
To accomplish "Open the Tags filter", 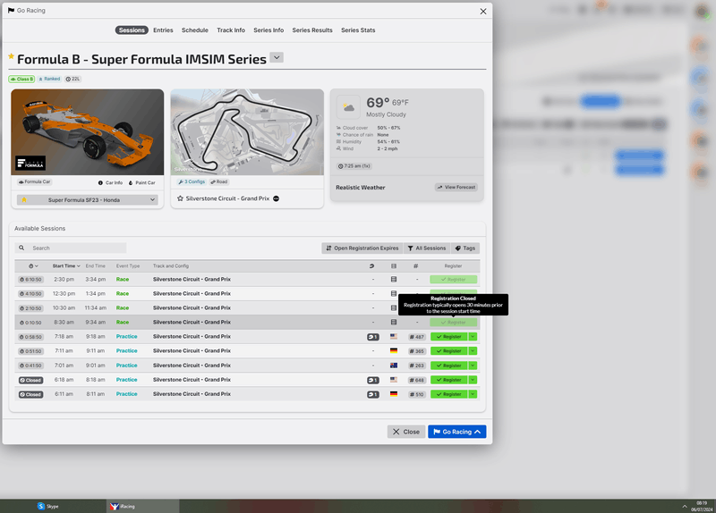I will click(x=465, y=248).
